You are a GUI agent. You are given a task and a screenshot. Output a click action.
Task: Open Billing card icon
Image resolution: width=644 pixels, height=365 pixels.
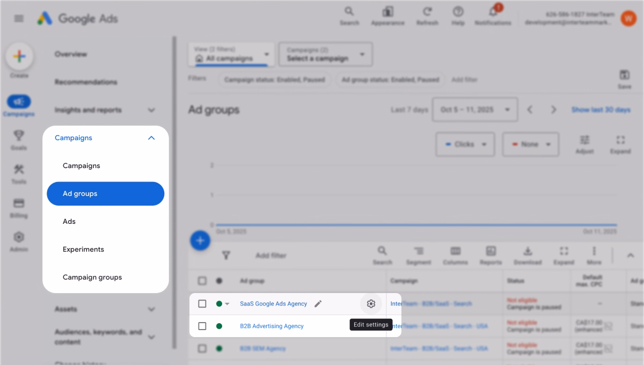[19, 203]
